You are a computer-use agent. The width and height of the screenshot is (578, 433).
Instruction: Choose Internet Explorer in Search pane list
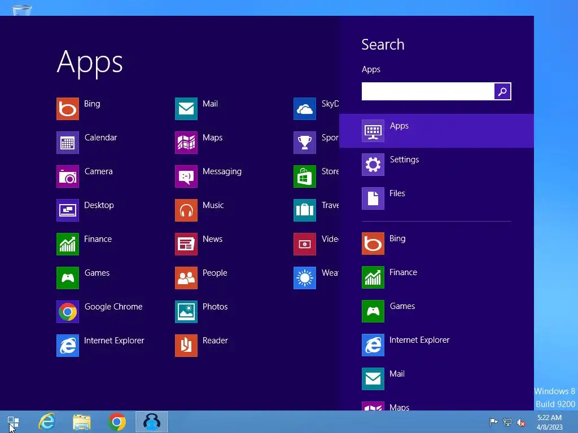(436, 345)
